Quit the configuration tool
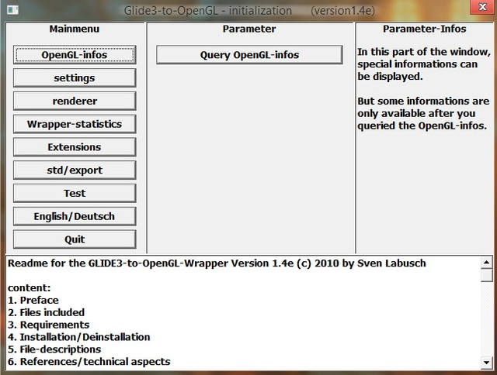 click(75, 239)
